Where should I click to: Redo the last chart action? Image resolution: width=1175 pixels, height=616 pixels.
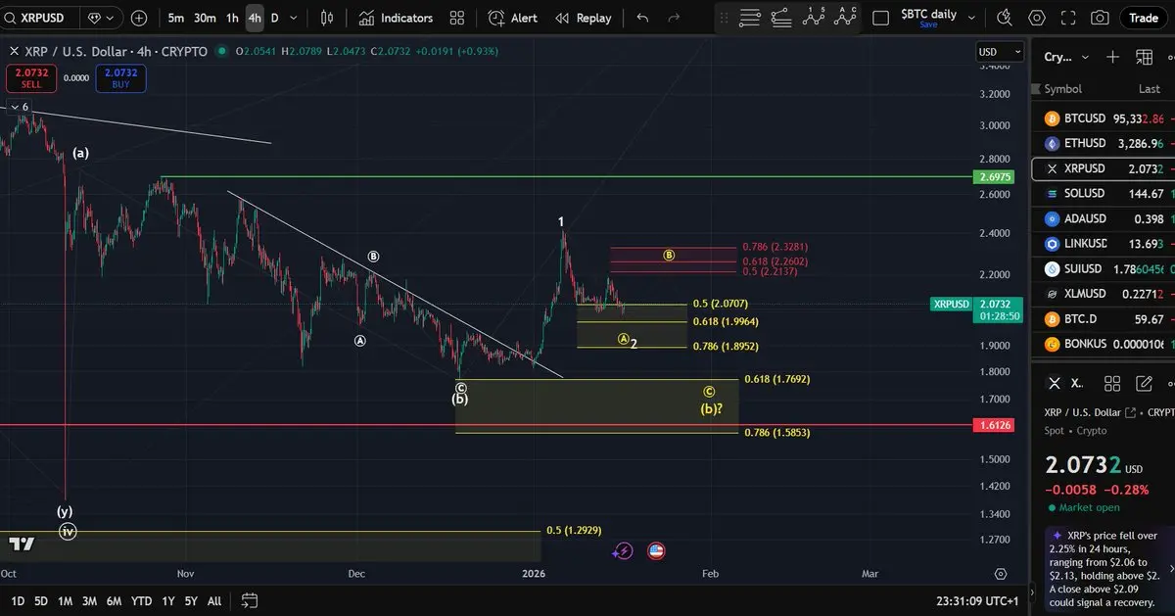pyautogui.click(x=674, y=18)
